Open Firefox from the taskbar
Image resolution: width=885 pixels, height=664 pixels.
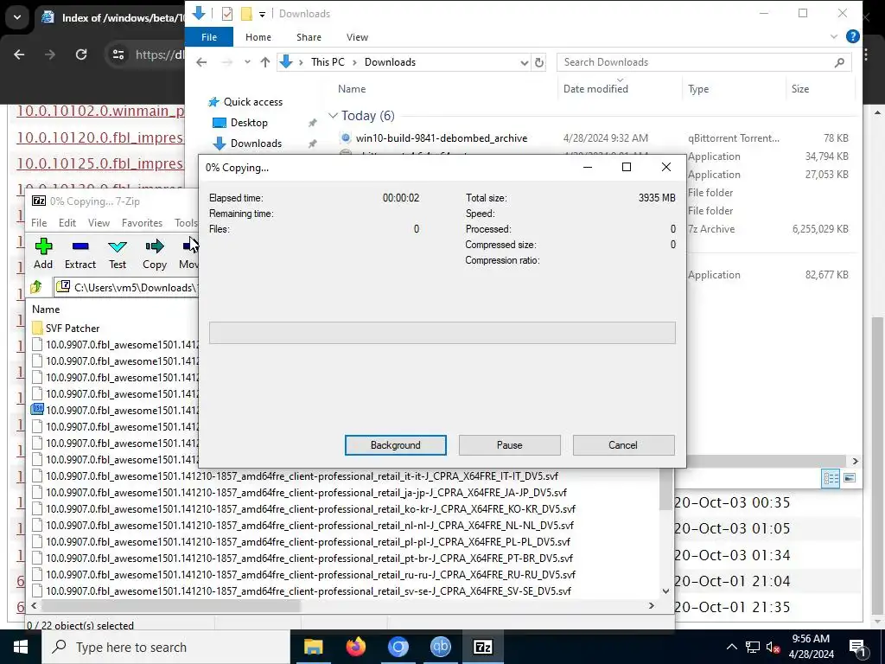(x=355, y=647)
